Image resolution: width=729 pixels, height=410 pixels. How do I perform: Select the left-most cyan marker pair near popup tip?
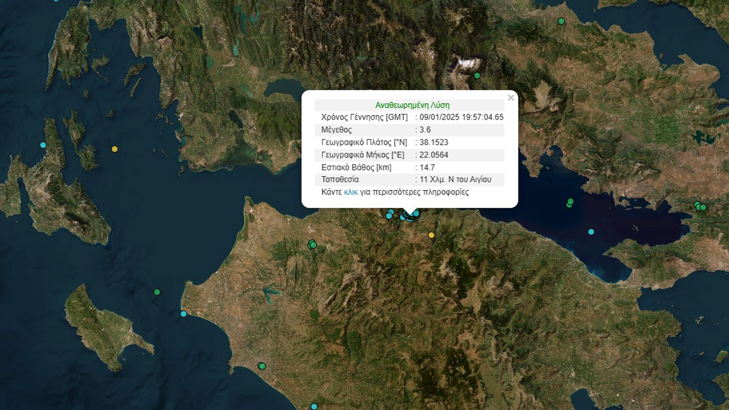(x=390, y=214)
